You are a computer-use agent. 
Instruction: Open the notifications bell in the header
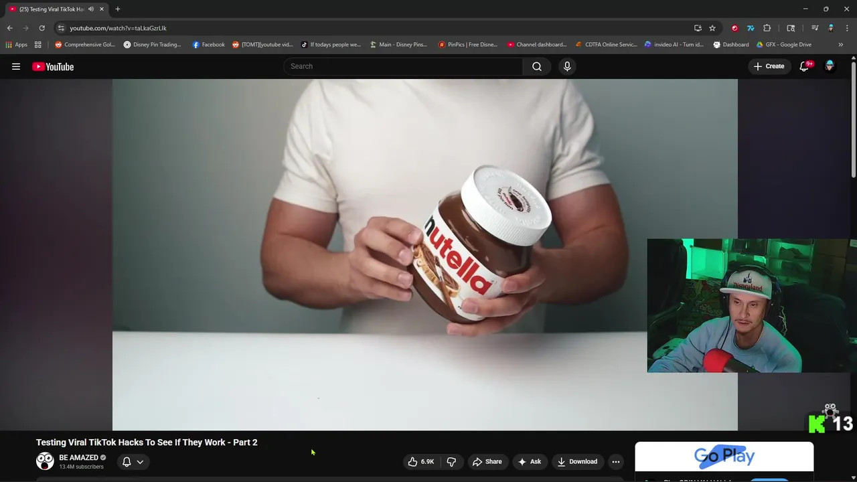click(x=805, y=66)
